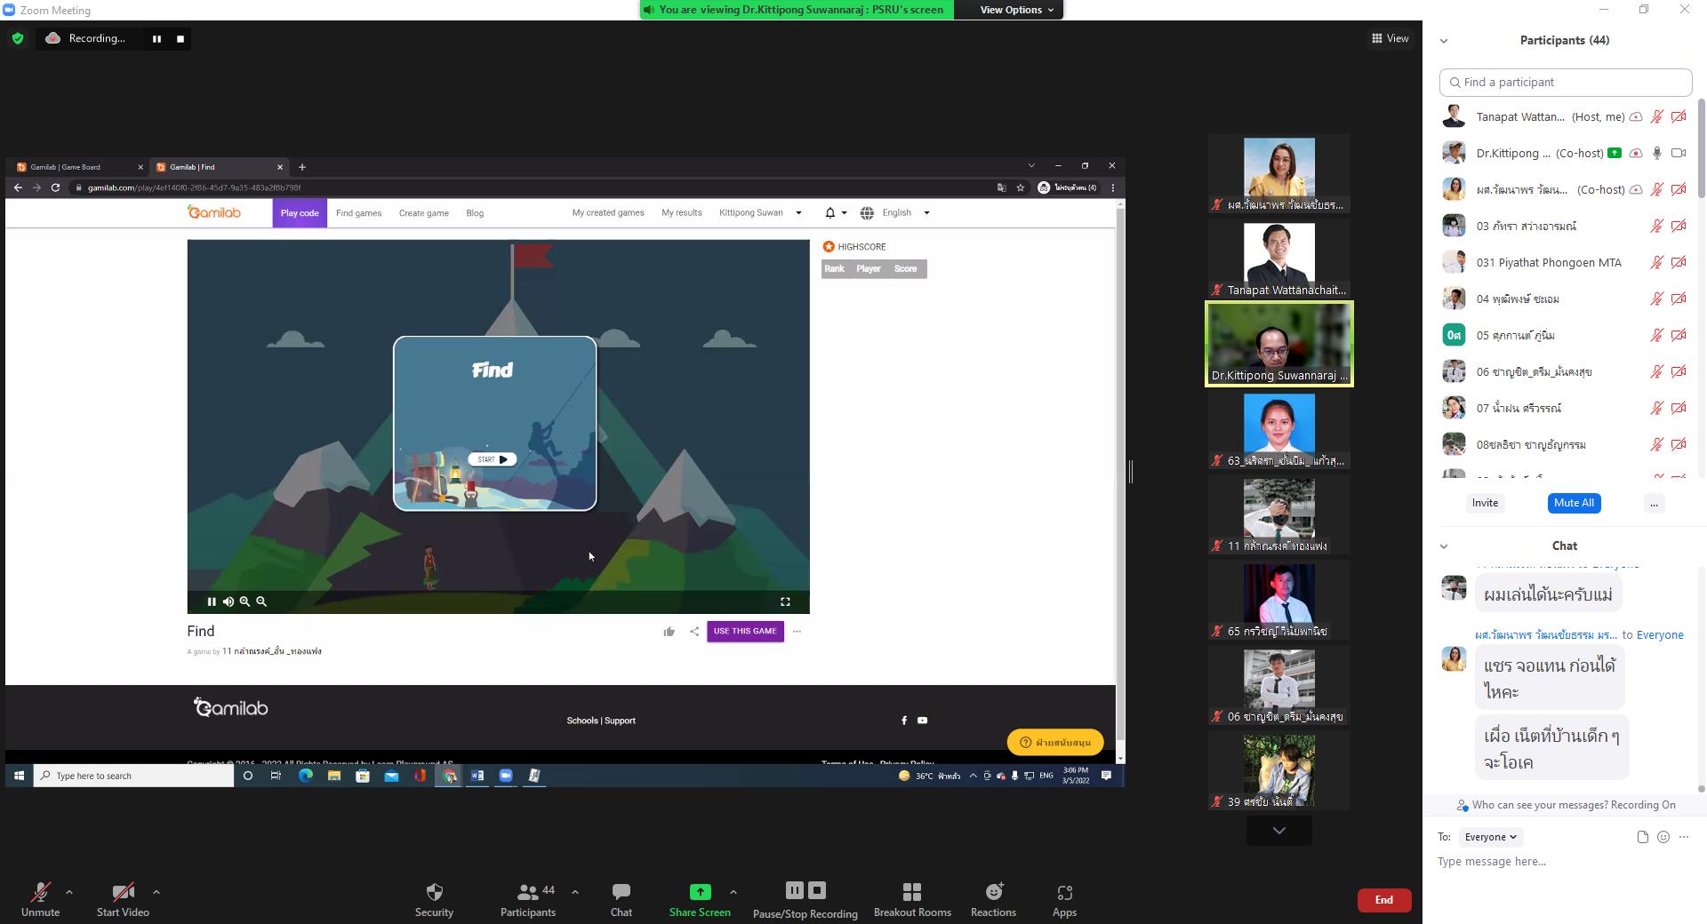Expand audio options arrow next to Unmute
1707x924 pixels.
pyautogui.click(x=69, y=892)
